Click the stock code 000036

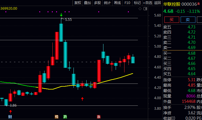tap(189, 4)
